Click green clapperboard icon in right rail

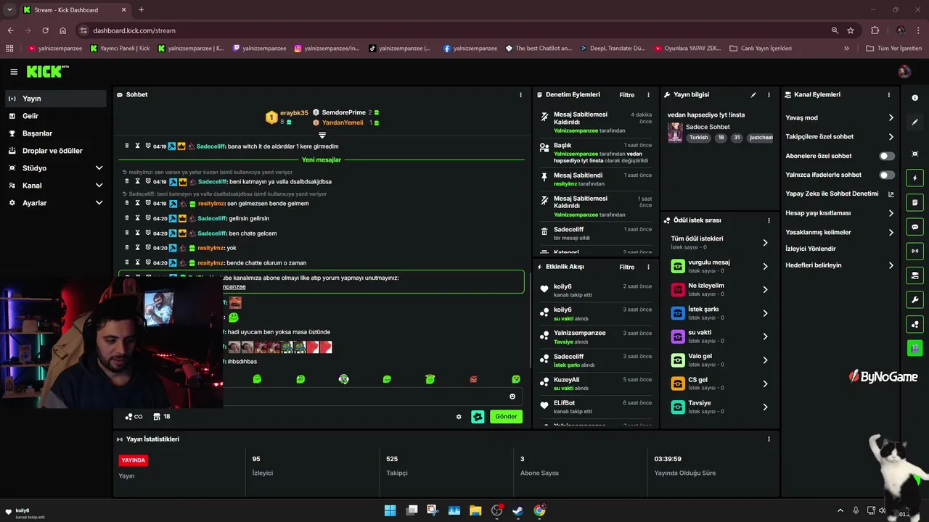tap(914, 348)
